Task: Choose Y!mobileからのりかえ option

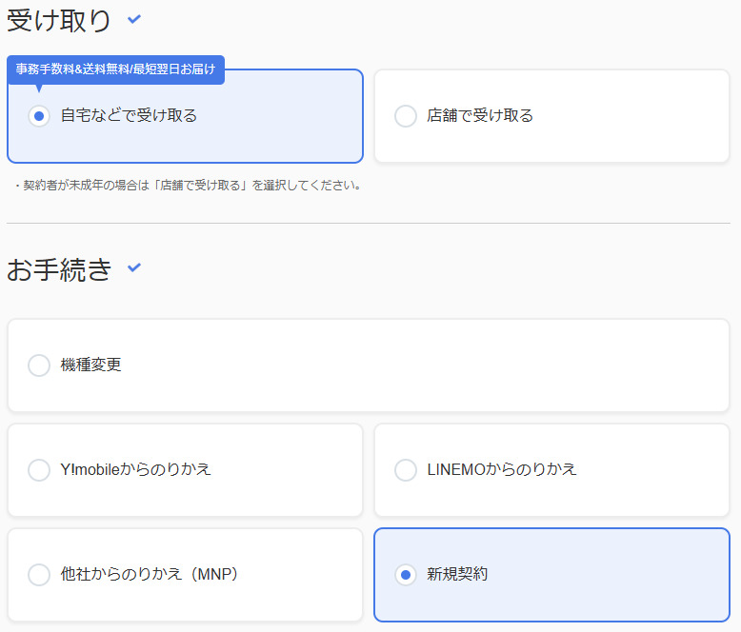Action: pyautogui.click(x=39, y=470)
